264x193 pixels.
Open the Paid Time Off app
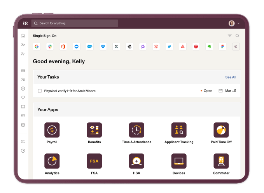(x=221, y=130)
